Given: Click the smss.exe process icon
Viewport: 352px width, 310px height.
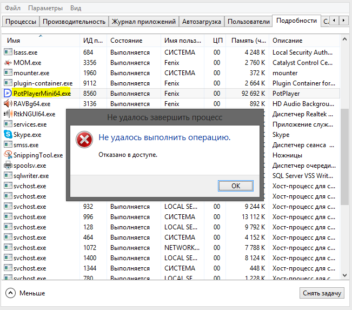Looking at the screenshot, I should tap(8, 145).
